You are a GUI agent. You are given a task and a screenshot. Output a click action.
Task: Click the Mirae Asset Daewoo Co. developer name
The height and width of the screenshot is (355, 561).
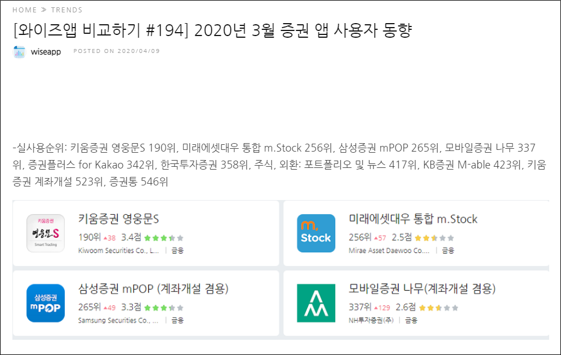click(x=389, y=251)
